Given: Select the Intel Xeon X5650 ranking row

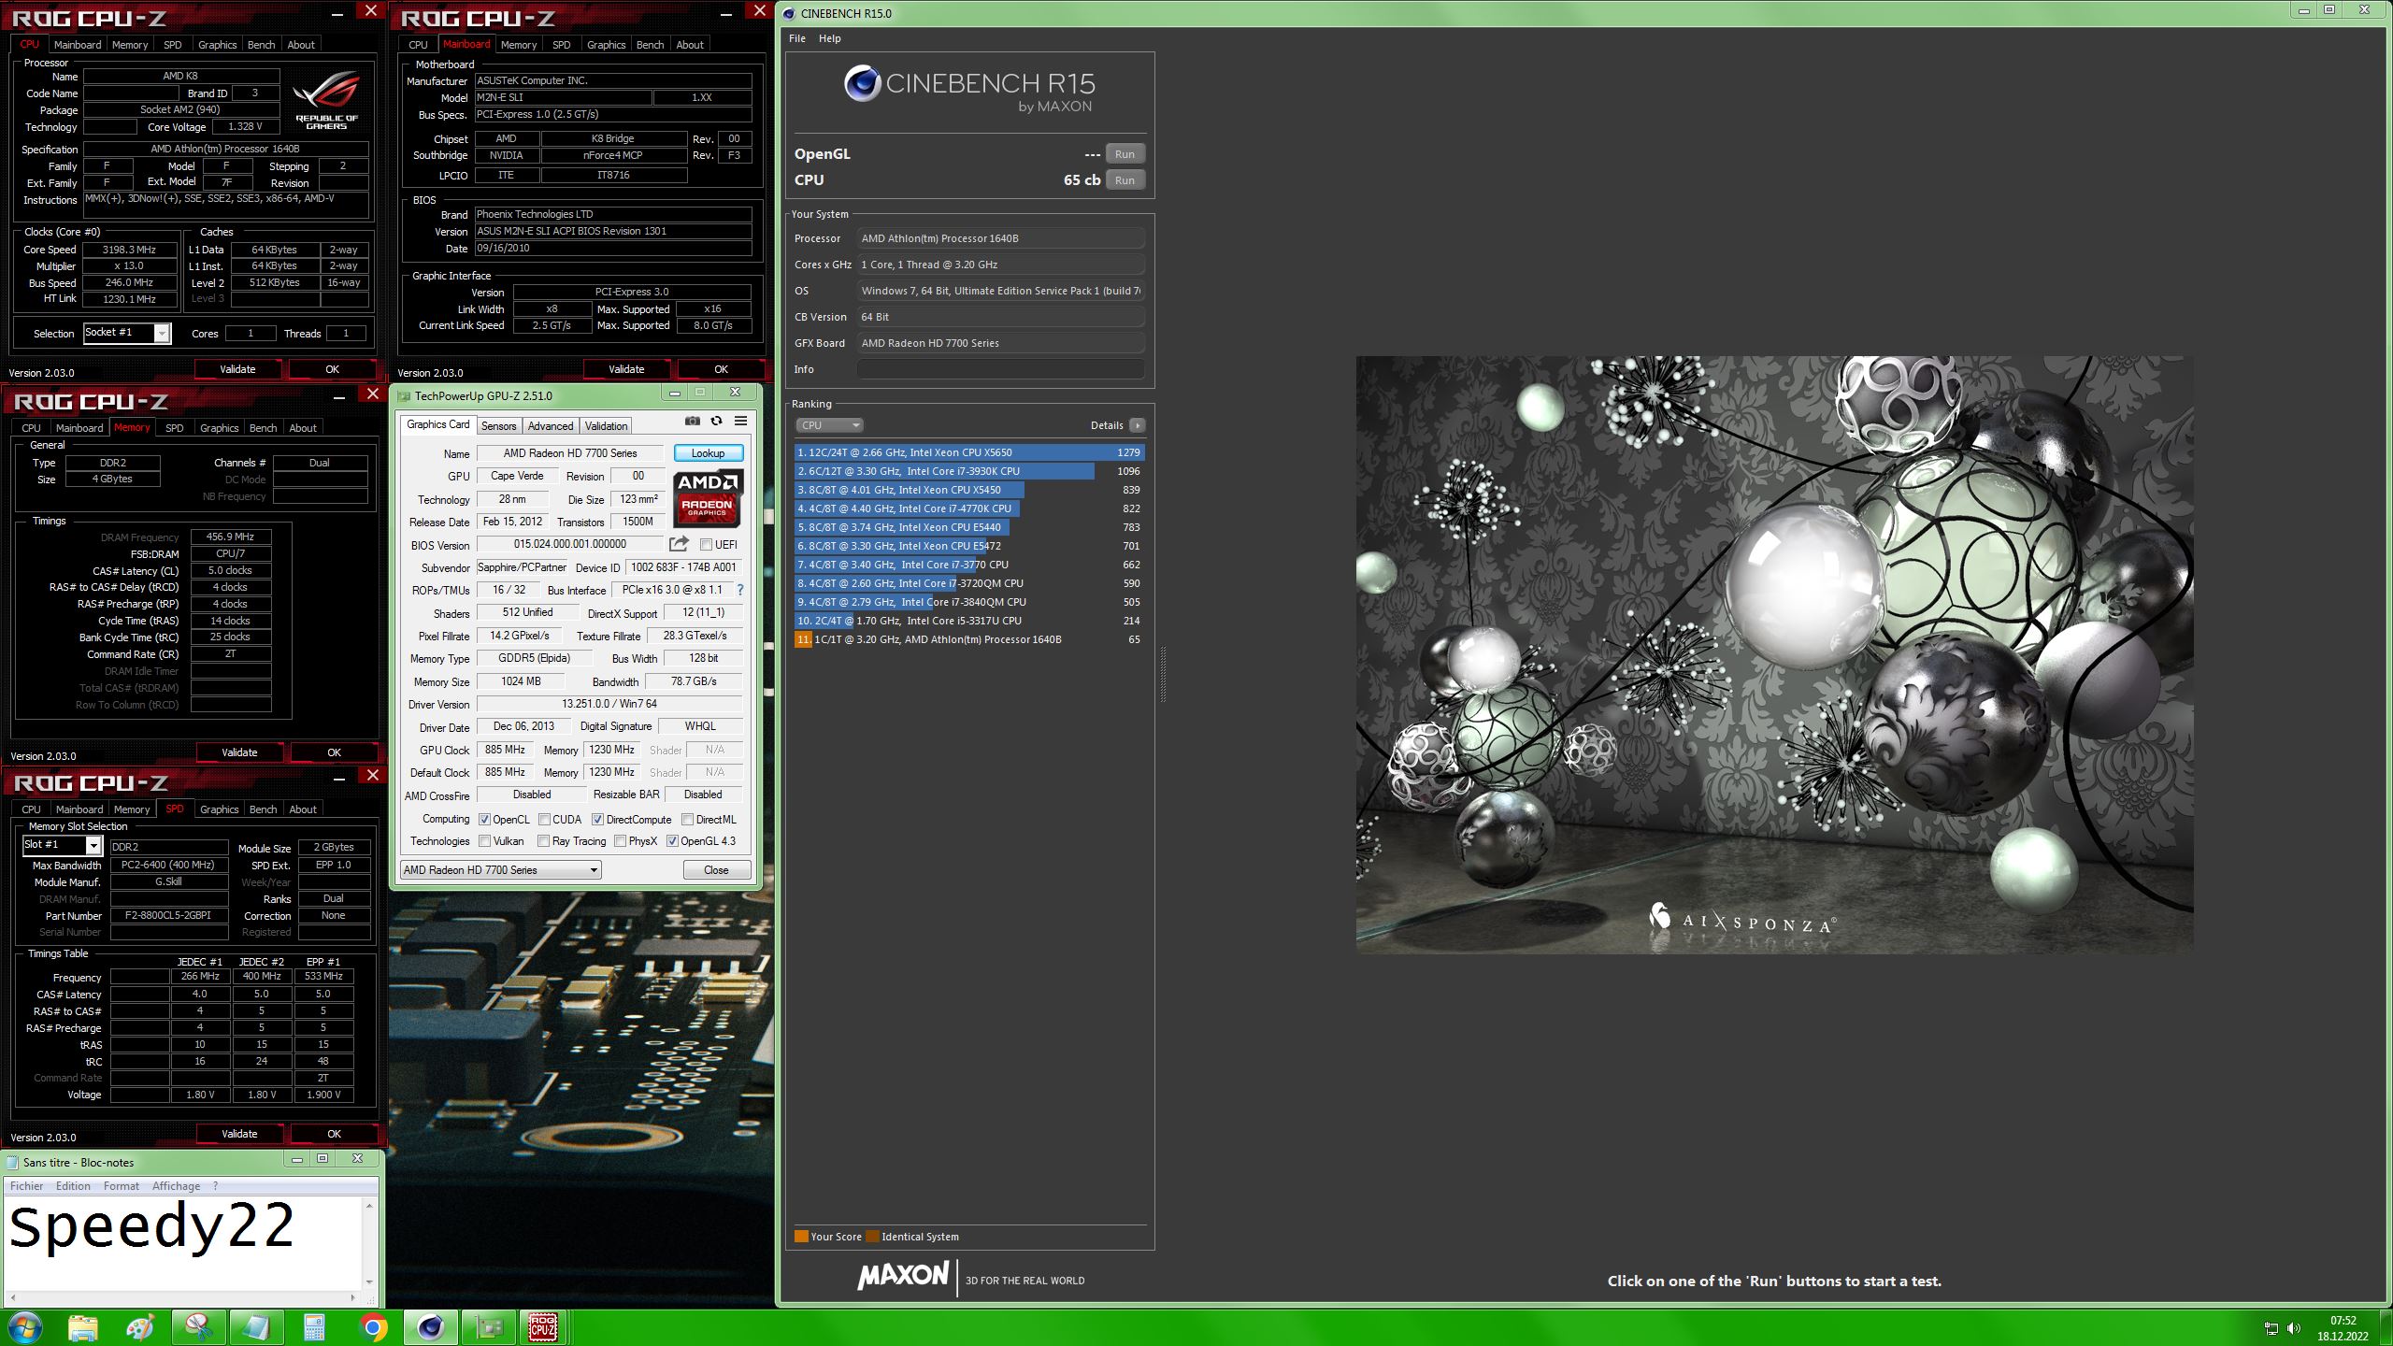Looking at the screenshot, I should pyautogui.click(x=969, y=452).
